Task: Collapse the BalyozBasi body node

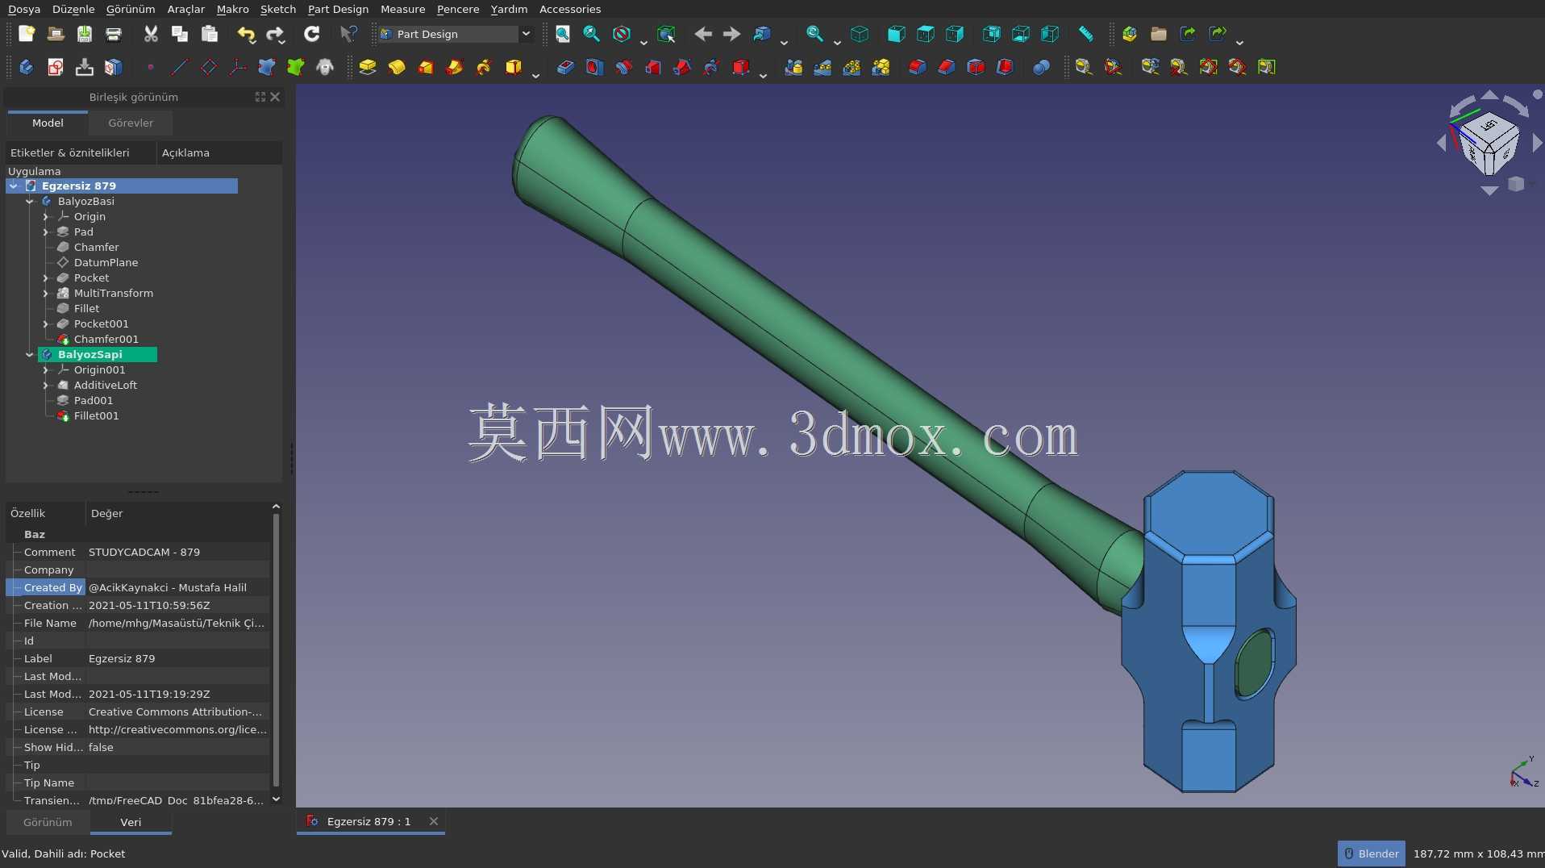Action: point(30,201)
